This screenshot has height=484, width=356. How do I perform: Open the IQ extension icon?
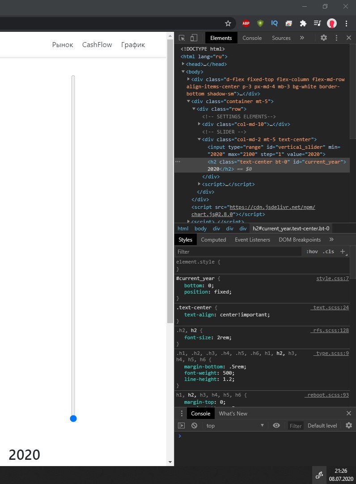(274, 23)
